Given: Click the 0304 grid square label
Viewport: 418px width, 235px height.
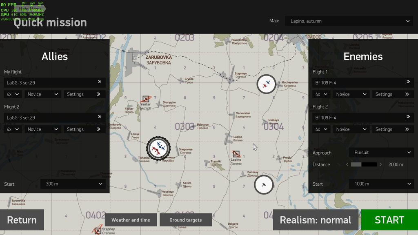Looking at the screenshot, I should pyautogui.click(x=273, y=126).
